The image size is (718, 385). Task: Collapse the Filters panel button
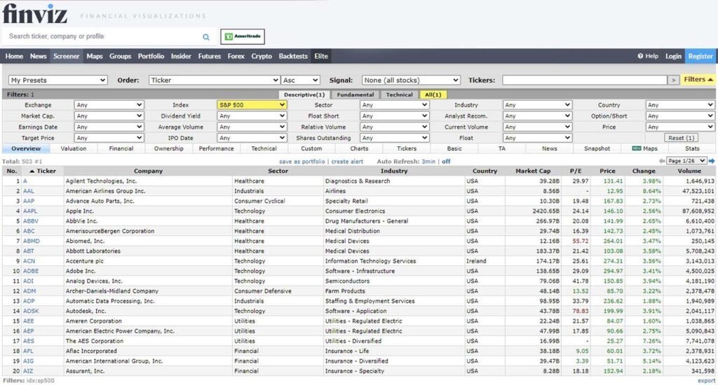click(698, 80)
